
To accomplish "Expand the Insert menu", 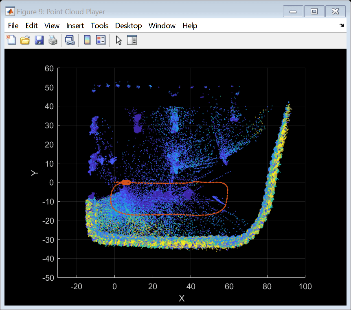I will [75, 26].
